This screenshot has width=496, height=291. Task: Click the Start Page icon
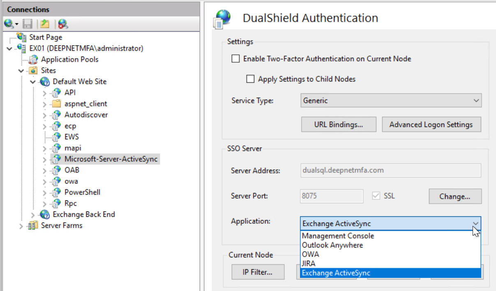pyautogui.click(x=22, y=37)
